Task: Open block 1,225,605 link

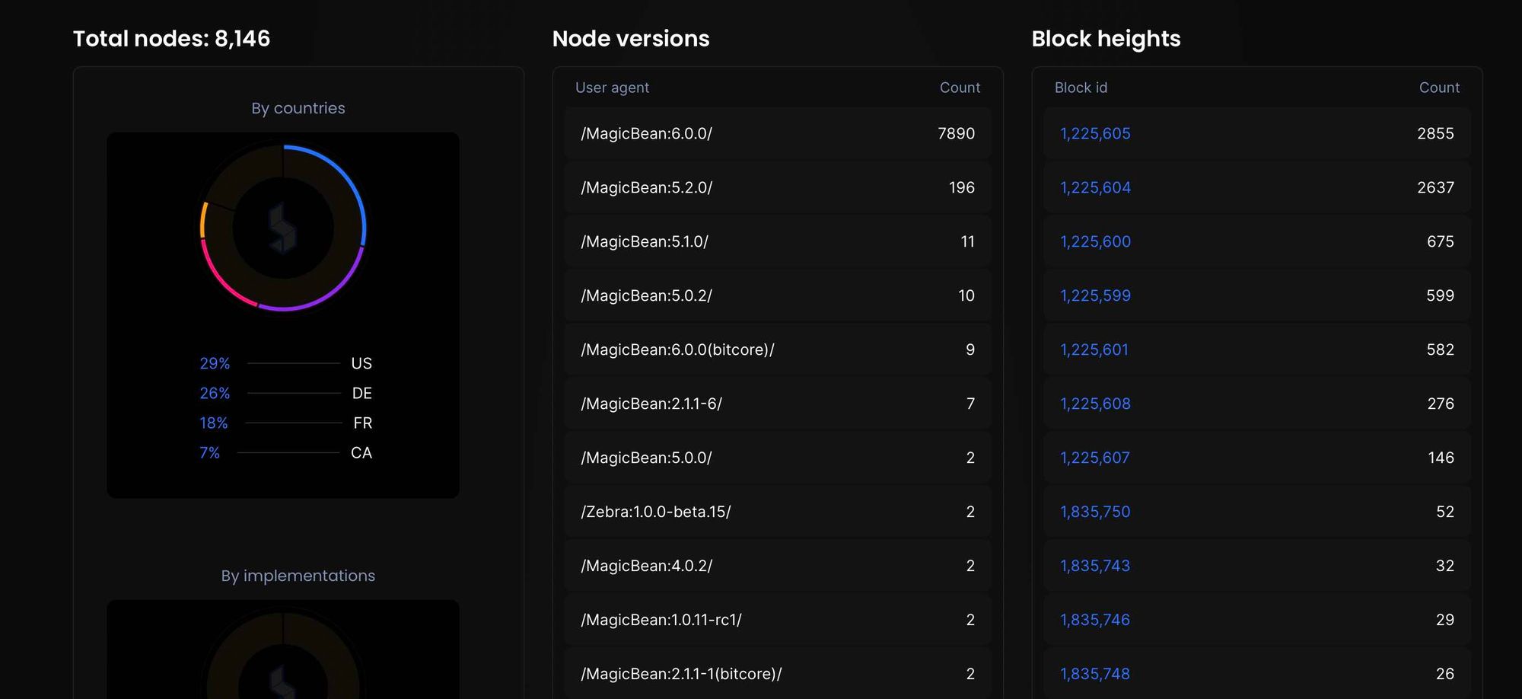Action: click(1095, 133)
